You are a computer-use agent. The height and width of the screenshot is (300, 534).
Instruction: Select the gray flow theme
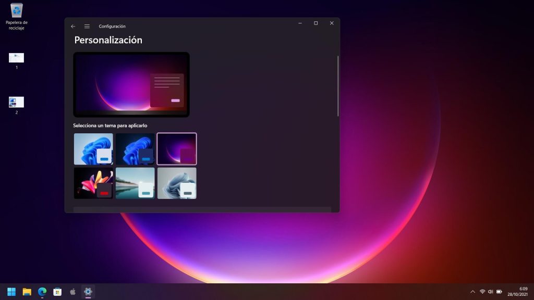point(177,183)
